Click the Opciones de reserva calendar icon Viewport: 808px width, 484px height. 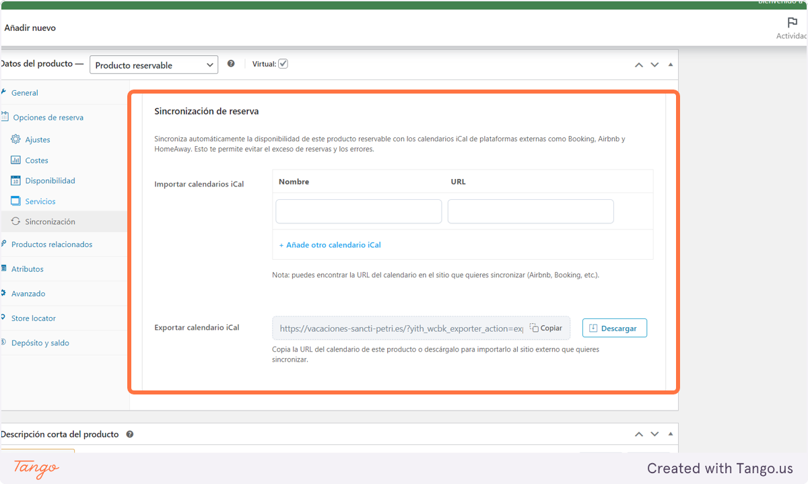click(4, 117)
